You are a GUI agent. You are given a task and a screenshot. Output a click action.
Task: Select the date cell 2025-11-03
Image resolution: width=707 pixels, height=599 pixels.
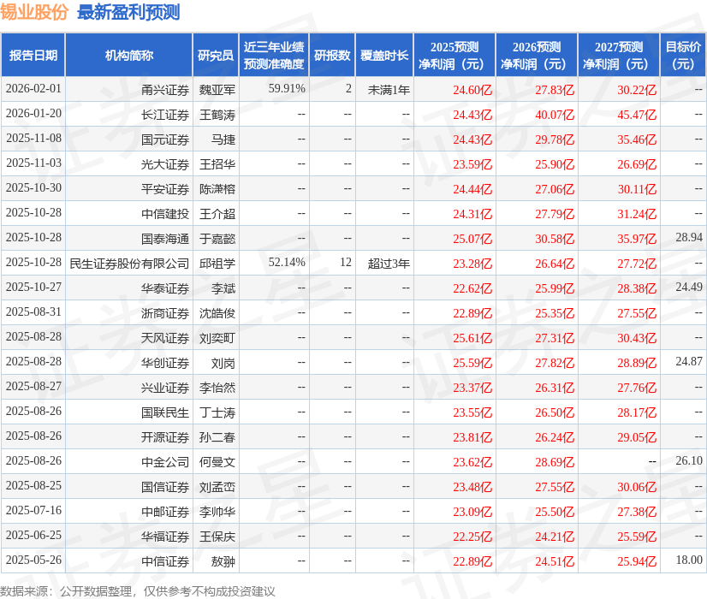click(33, 163)
